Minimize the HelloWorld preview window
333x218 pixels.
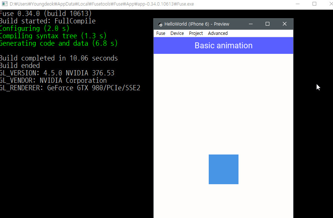pyautogui.click(x=251, y=24)
